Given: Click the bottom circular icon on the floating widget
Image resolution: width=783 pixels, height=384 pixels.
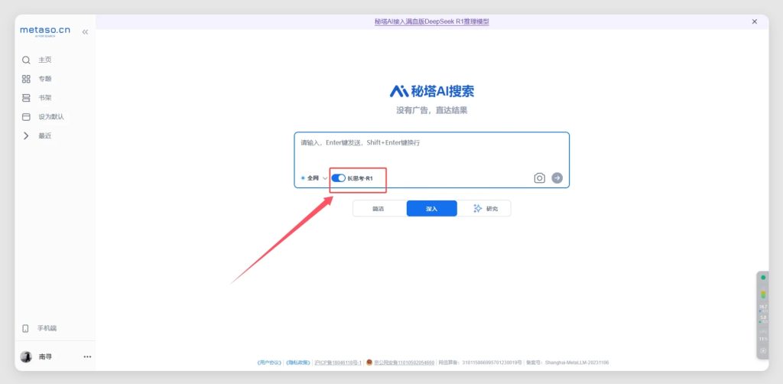Looking at the screenshot, I should pos(763,351).
